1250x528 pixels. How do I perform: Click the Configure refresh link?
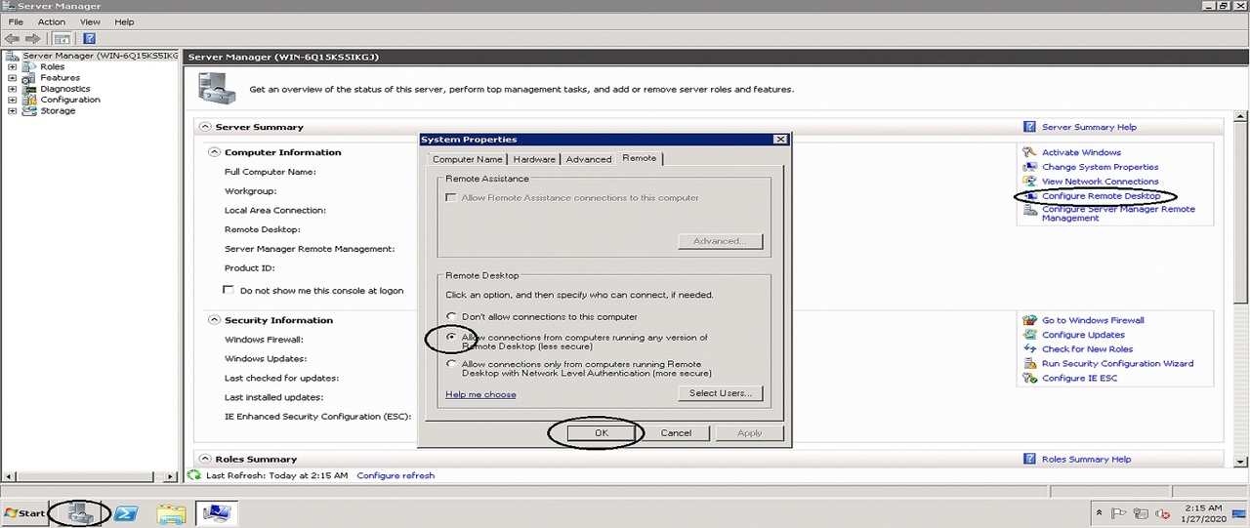pos(396,475)
